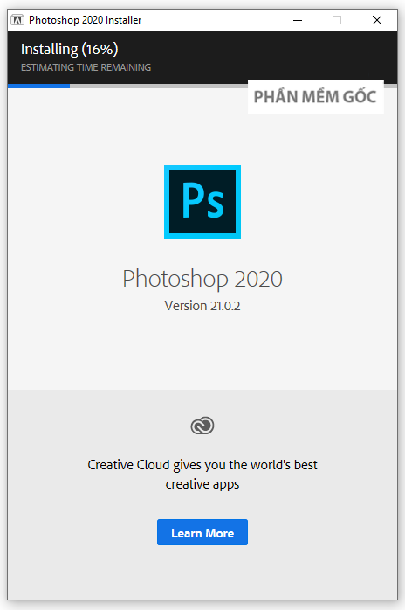
Task: Click the Adobe installer icon in title bar
Action: click(17, 20)
